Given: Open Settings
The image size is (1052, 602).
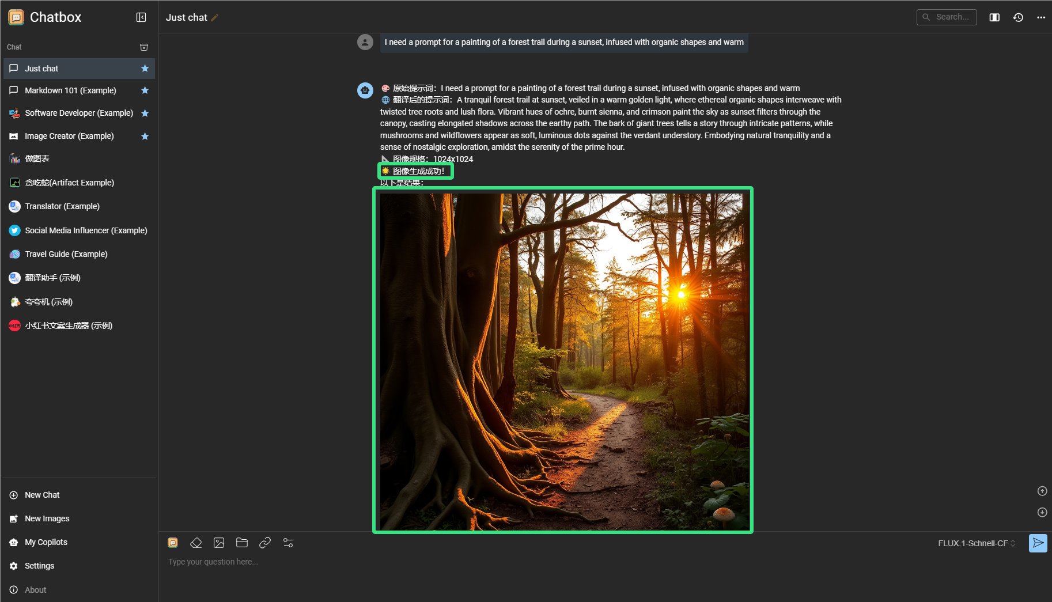Looking at the screenshot, I should tap(79, 566).
